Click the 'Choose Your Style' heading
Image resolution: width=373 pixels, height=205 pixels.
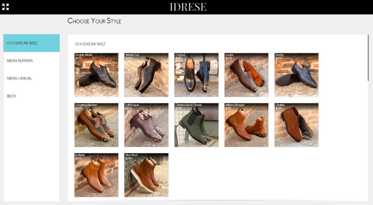pos(94,21)
